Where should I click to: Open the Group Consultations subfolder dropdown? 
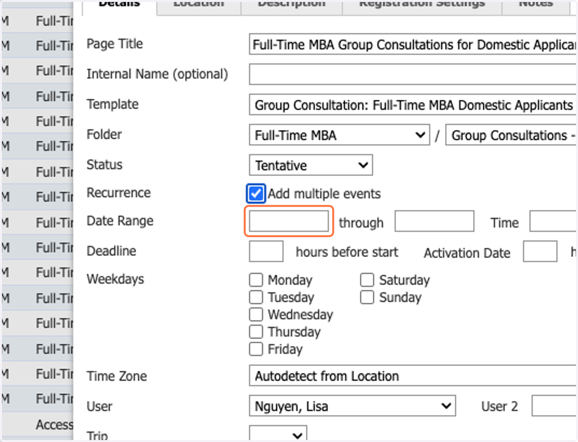(x=512, y=135)
